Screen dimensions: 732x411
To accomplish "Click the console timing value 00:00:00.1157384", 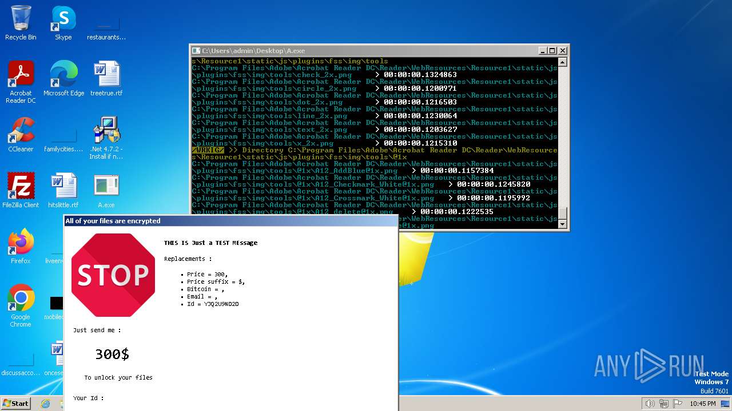I will (457, 171).
